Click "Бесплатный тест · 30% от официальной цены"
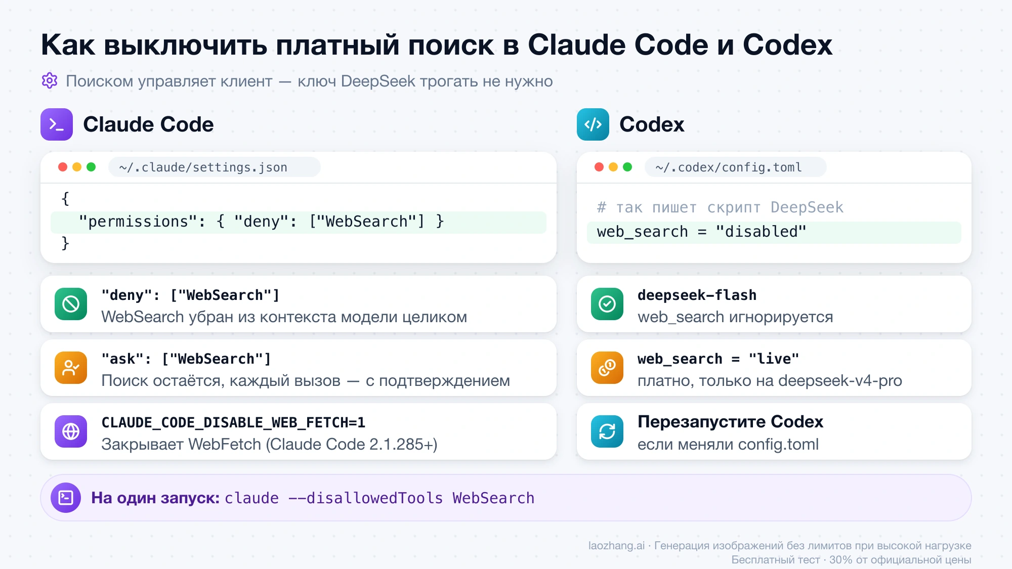Viewport: 1012px width, 569px height. click(851, 560)
